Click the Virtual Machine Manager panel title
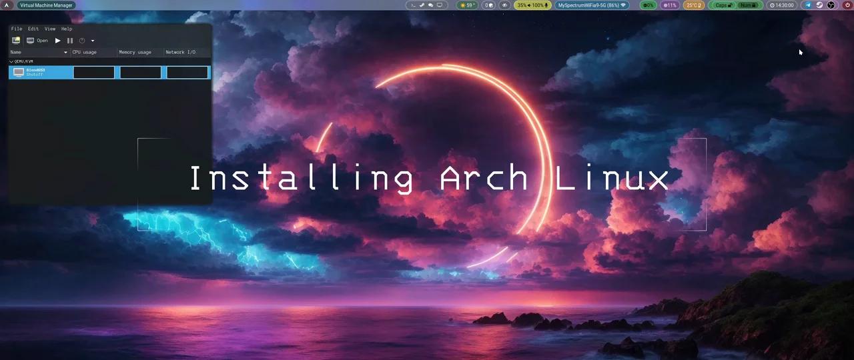This screenshot has width=854, height=360. [x=46, y=5]
